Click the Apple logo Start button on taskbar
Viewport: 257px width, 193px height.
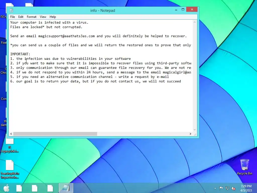tap(6, 188)
